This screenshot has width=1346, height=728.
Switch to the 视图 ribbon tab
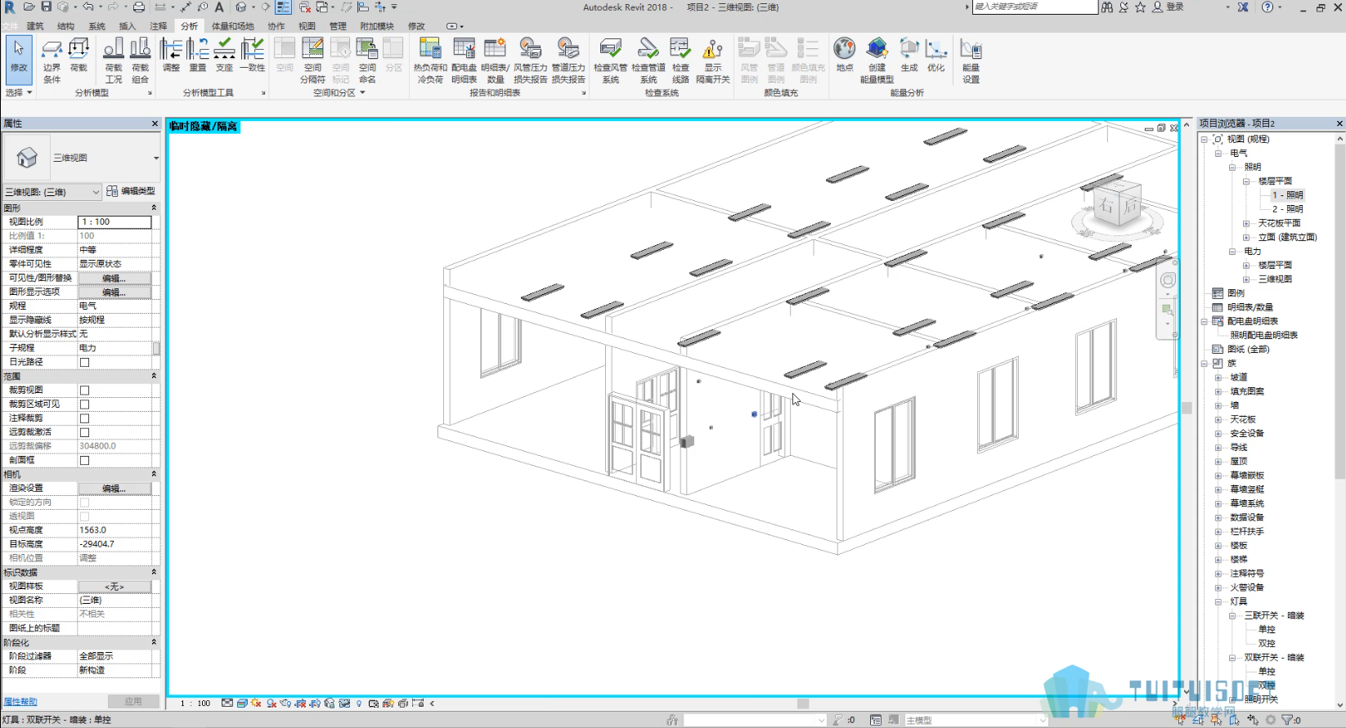coord(307,26)
